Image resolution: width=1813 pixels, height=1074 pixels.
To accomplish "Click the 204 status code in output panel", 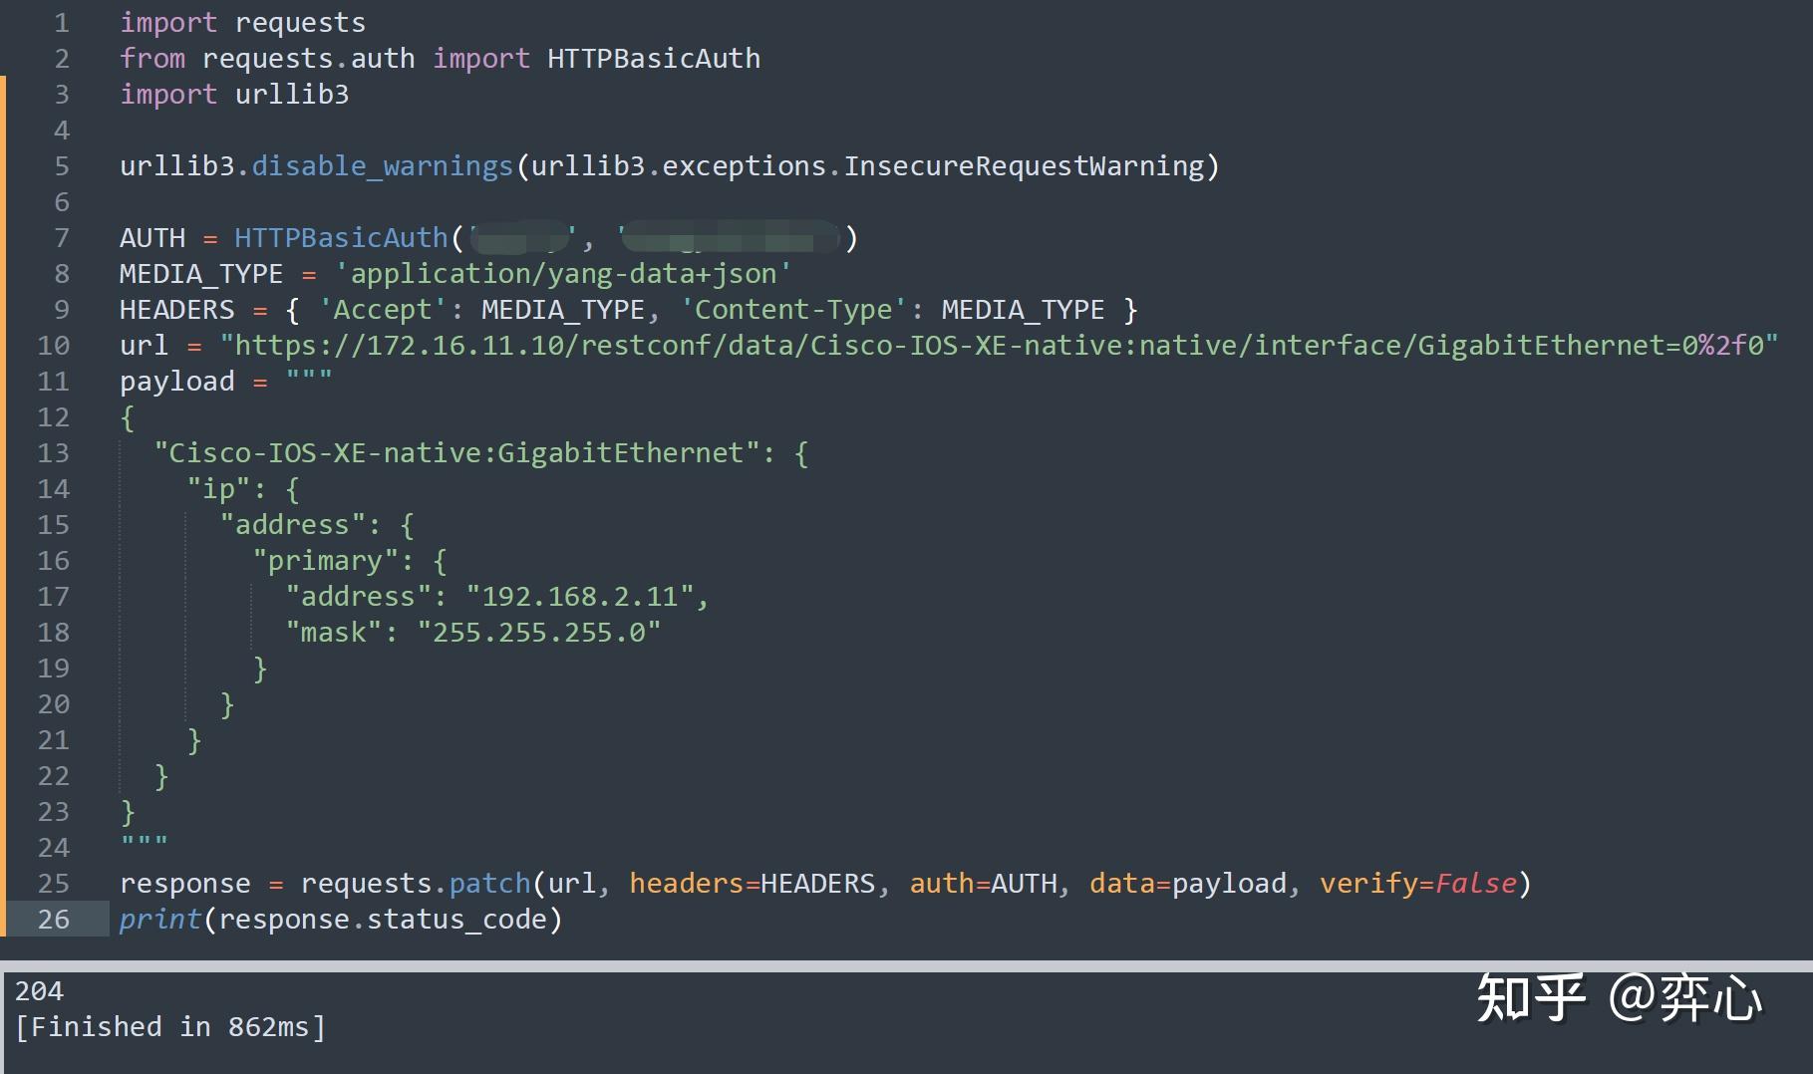I will pos(40,990).
